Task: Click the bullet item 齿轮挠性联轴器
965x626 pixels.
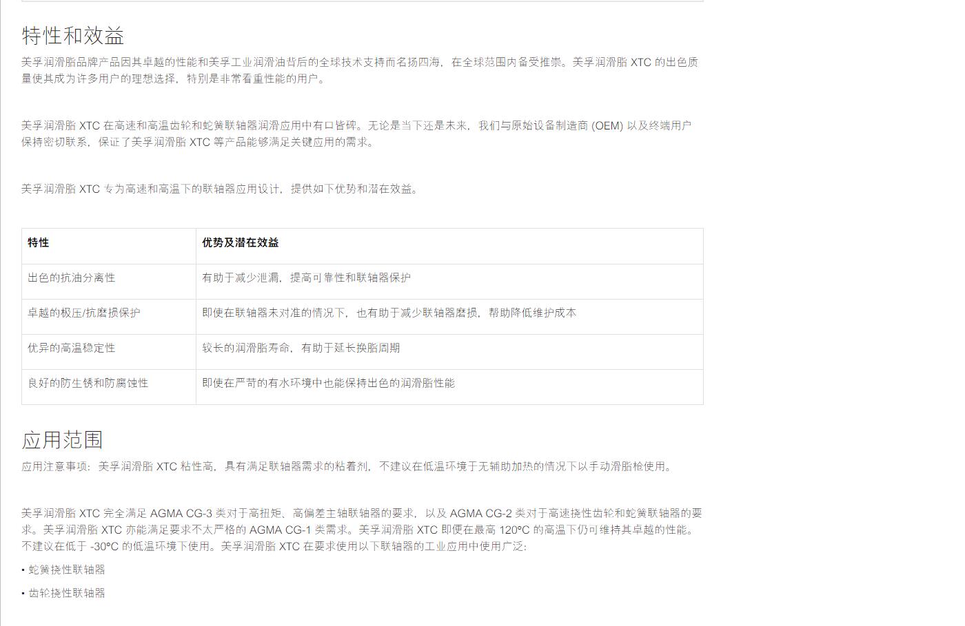Action: pyautogui.click(x=67, y=593)
